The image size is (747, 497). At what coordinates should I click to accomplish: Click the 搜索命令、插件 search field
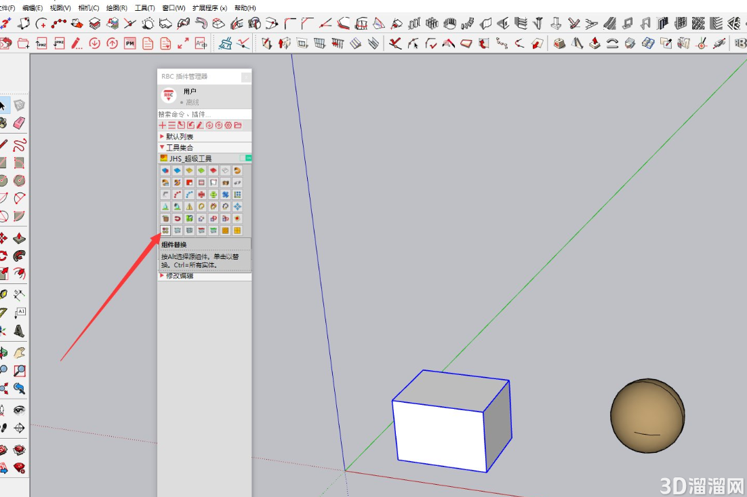point(205,115)
